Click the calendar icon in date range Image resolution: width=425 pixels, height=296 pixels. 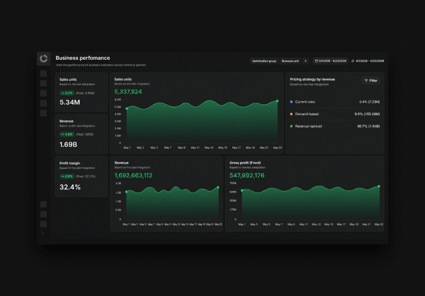(316, 61)
